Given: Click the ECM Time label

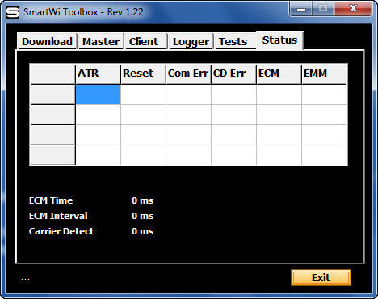Looking at the screenshot, I should (51, 200).
